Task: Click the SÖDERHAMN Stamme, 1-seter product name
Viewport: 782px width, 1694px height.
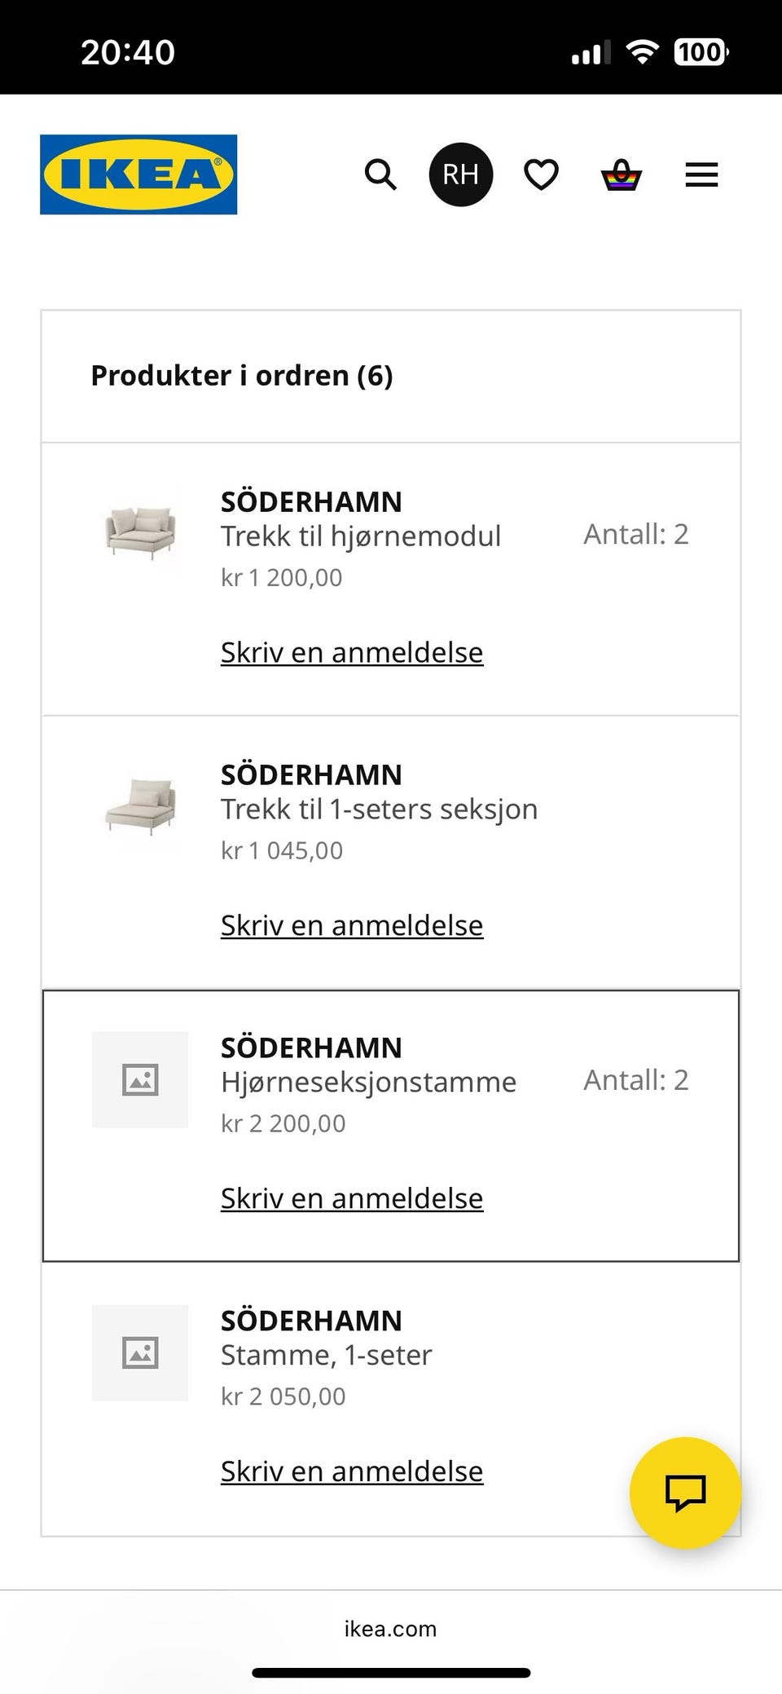Action: tap(327, 1355)
